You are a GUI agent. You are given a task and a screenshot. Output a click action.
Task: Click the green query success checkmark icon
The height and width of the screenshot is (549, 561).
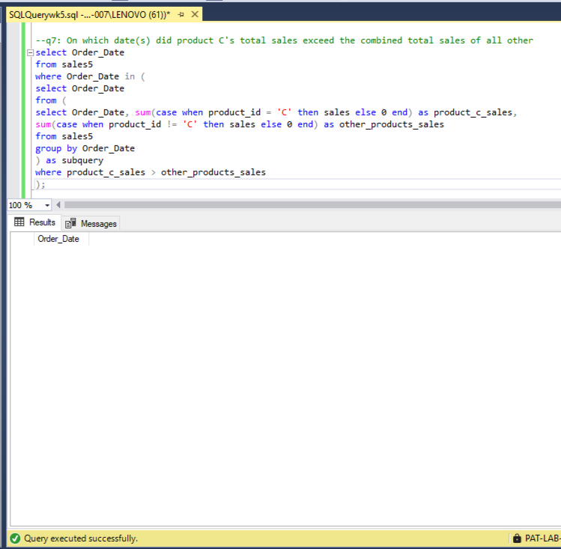tap(15, 539)
